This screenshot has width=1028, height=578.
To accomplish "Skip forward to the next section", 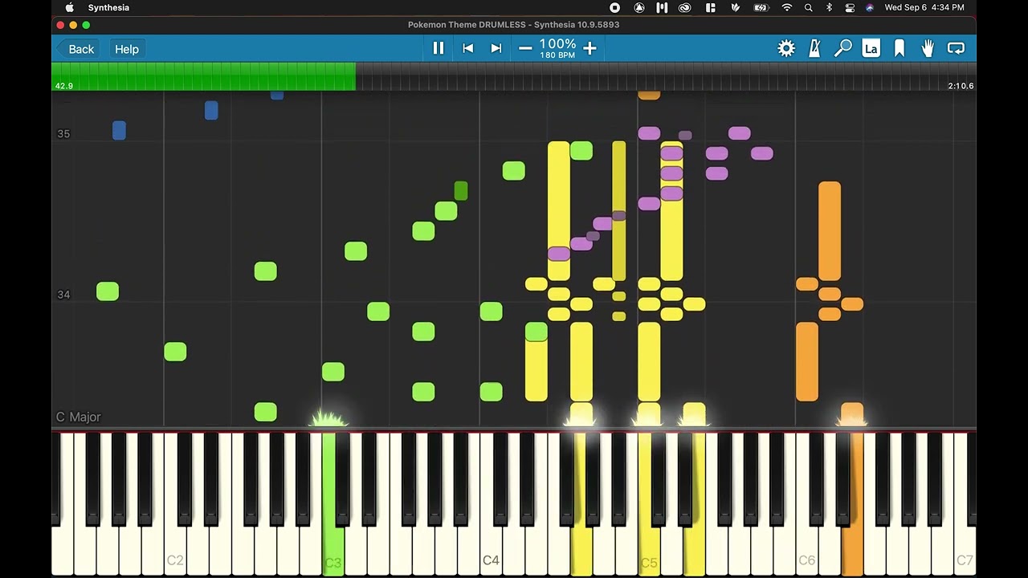I will [496, 48].
